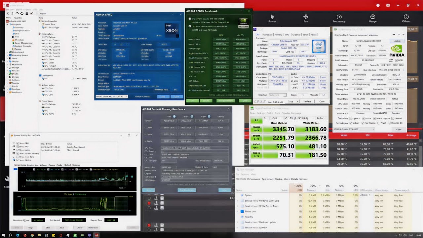Open the Frequency section in top bar
Image resolution: width=423 pixels, height=238 pixels.
pos(339,19)
